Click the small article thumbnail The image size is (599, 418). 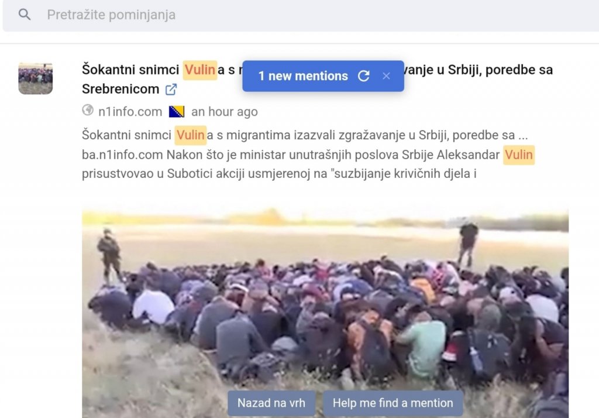36,78
